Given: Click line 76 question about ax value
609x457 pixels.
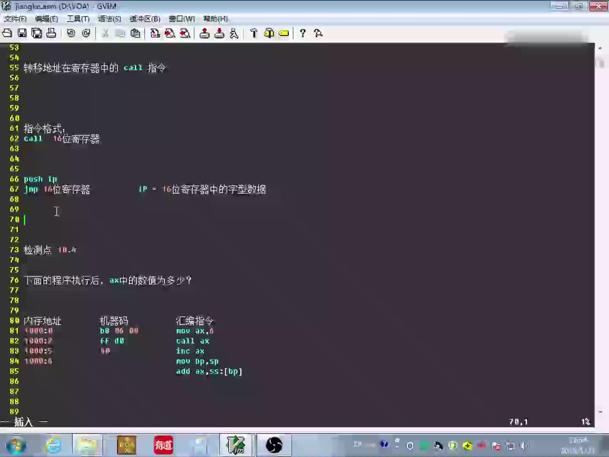Looking at the screenshot, I should [108, 281].
